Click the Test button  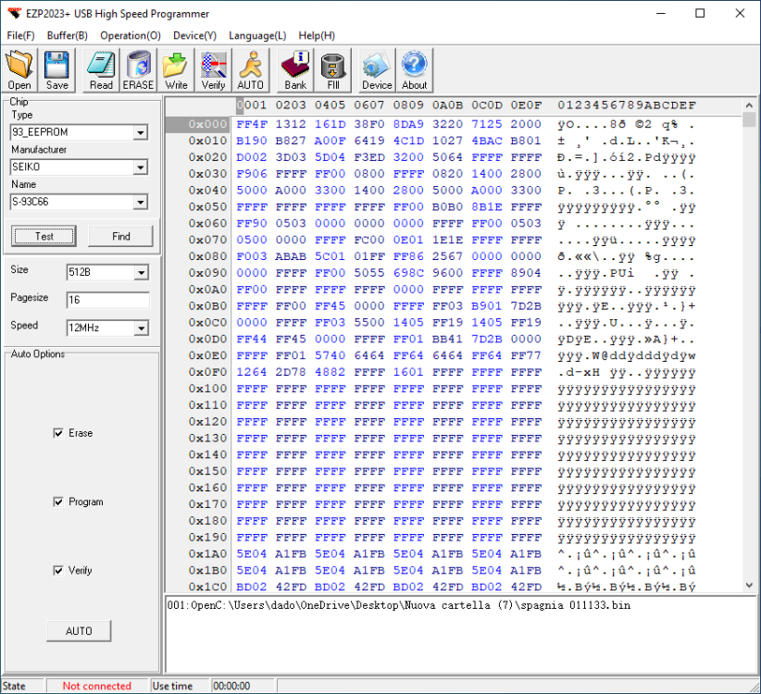pyautogui.click(x=44, y=236)
